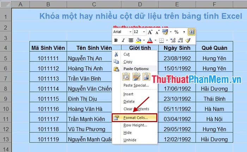247x152 pixels.
Task: Apply Percent Style format icon
Action: [176, 32]
